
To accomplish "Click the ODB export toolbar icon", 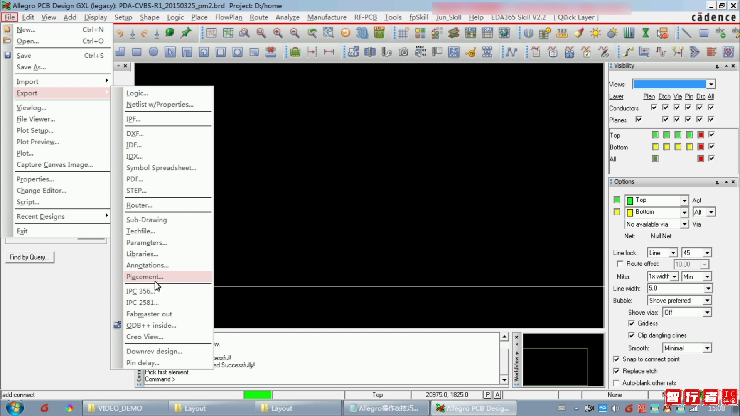I will coord(353,52).
